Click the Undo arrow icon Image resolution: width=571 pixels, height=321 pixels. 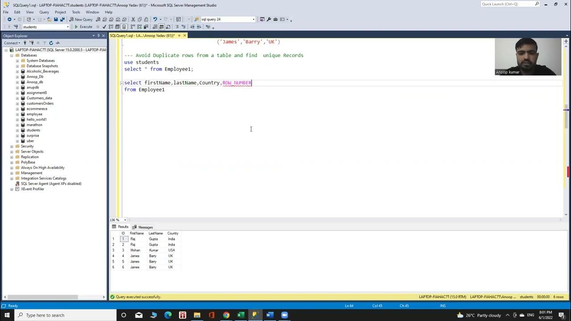click(155, 20)
